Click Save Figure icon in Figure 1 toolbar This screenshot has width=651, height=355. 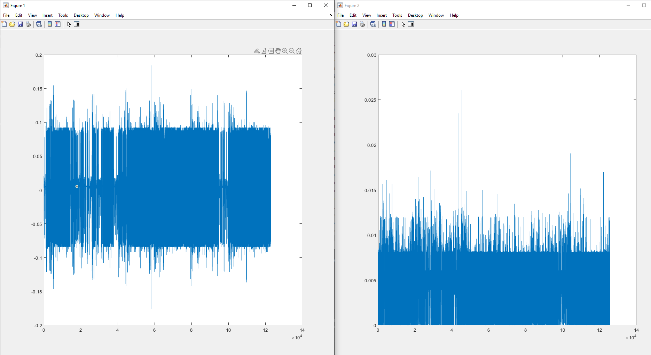coord(20,24)
